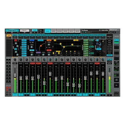Mute channel 2

click(x=21, y=64)
